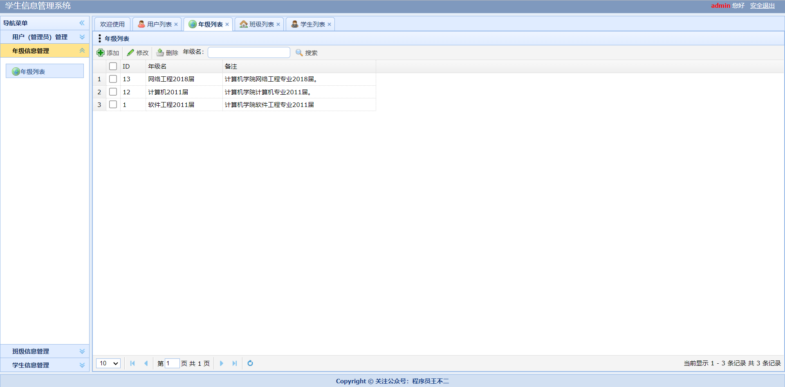Click the 学生信息管理系统 title
The width and height of the screenshot is (785, 387).
tap(38, 6)
